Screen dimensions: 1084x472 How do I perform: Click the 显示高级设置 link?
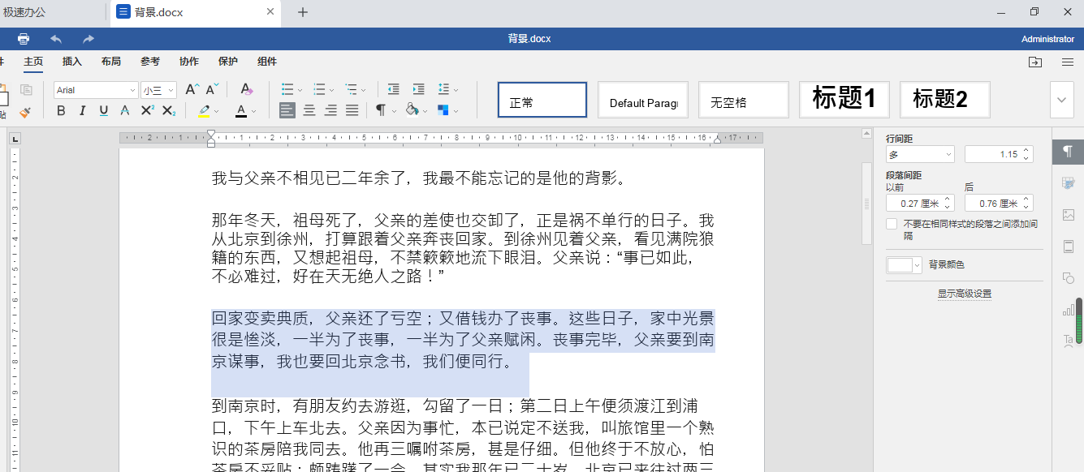click(965, 294)
